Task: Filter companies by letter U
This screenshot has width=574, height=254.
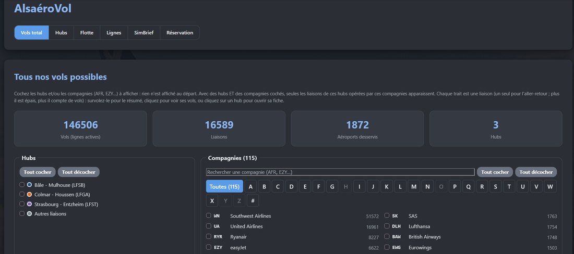Action: coord(523,186)
